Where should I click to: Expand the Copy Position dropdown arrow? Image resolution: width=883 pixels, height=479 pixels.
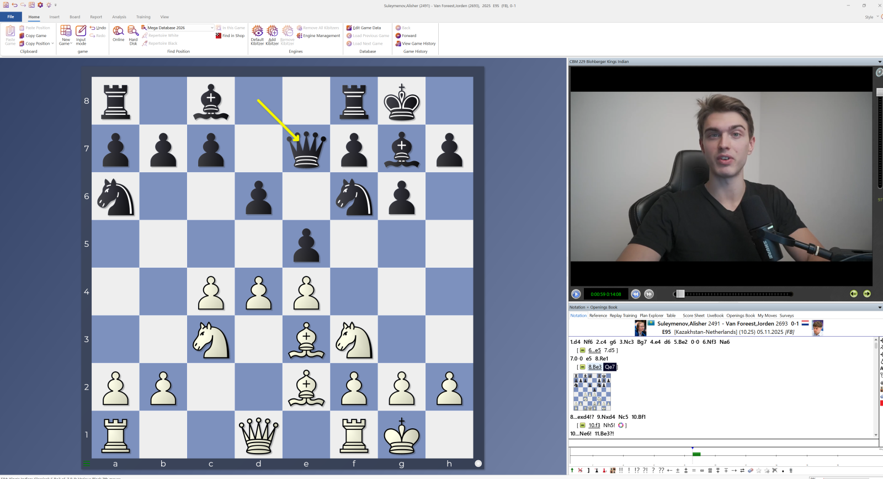pyautogui.click(x=52, y=44)
